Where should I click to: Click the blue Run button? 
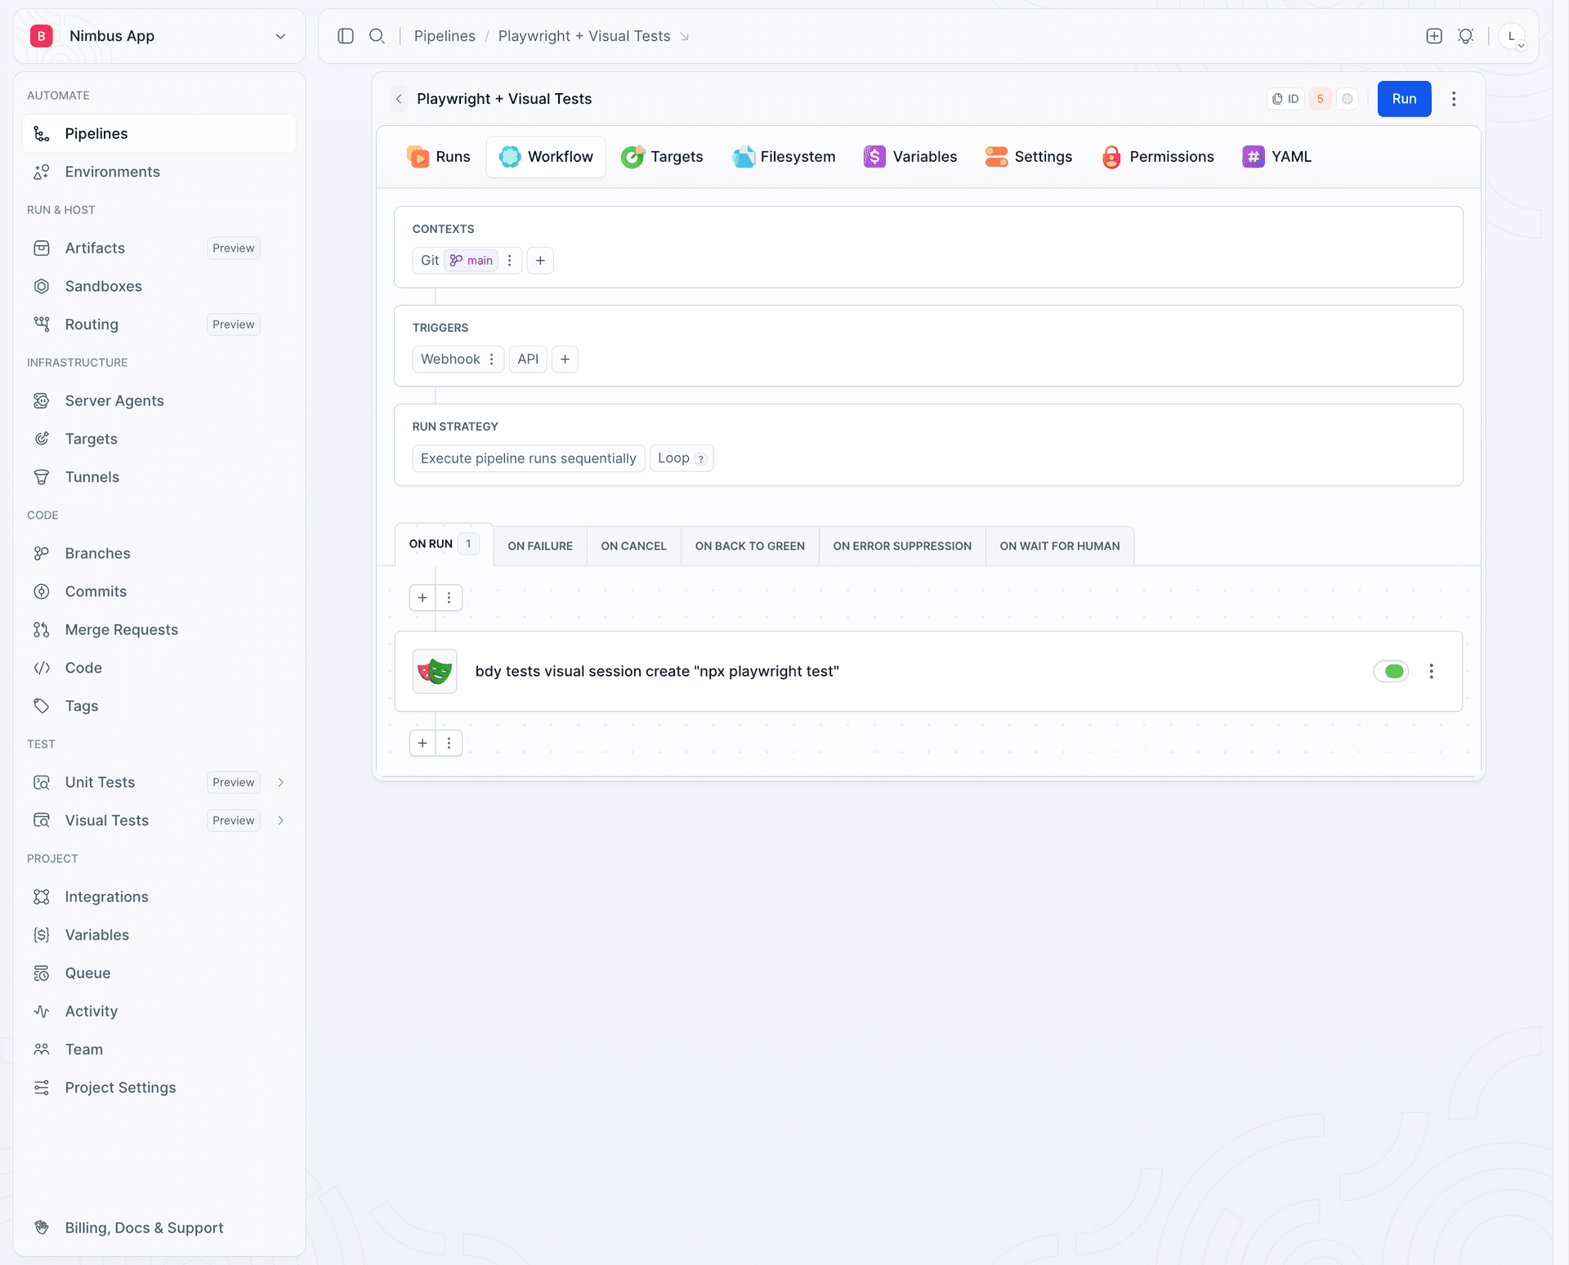pos(1404,99)
